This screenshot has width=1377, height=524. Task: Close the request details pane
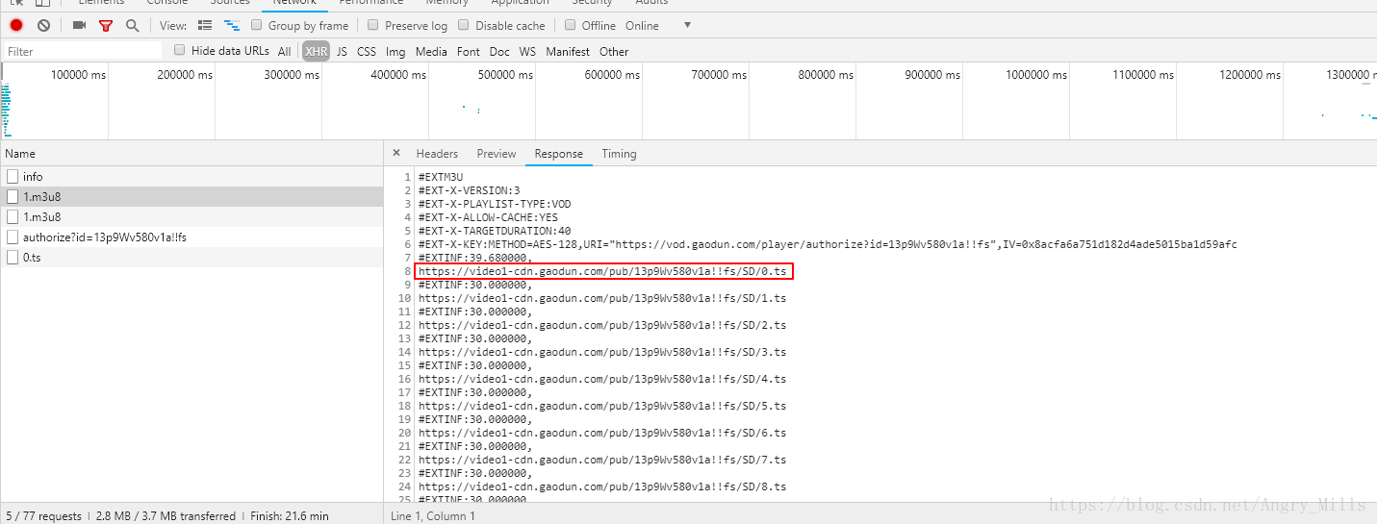point(396,153)
